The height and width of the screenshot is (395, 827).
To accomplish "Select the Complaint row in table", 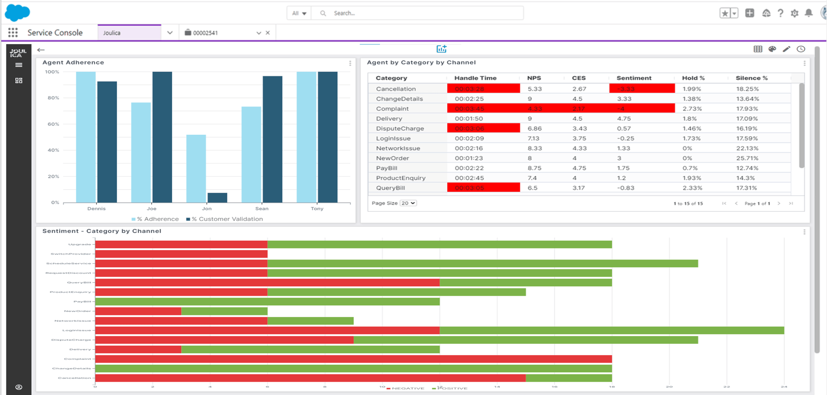I will (579, 109).
